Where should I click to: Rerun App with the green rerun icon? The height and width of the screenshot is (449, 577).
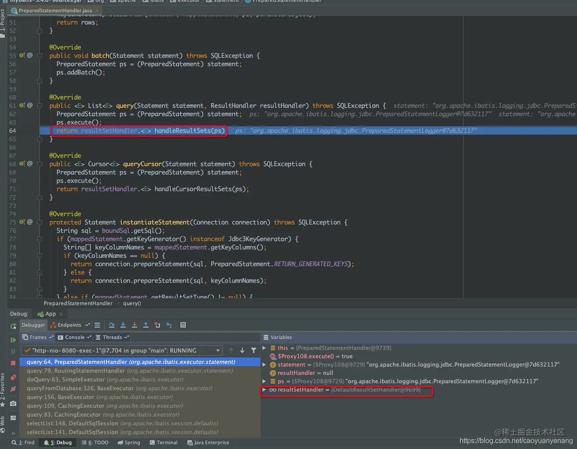tap(13, 326)
